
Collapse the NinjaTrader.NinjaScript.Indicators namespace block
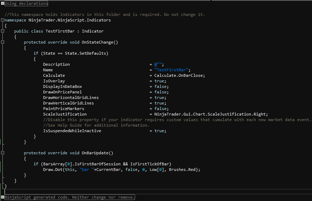[2, 20]
